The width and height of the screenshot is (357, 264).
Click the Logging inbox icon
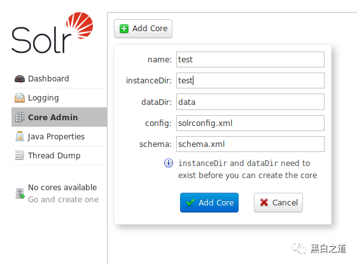click(x=20, y=98)
